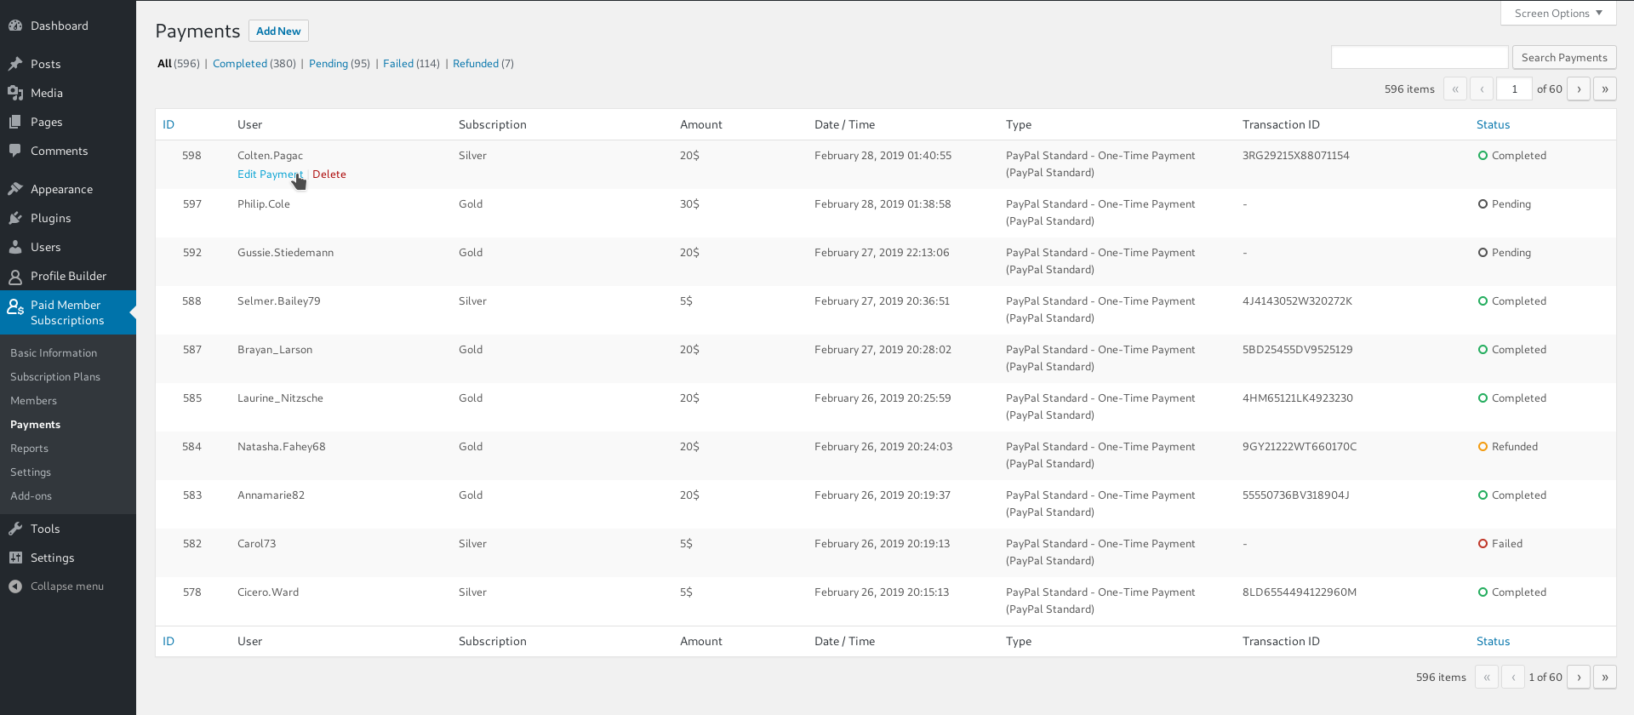Click the Plugins plug icon
This screenshot has width=1634, height=715.
point(15,218)
